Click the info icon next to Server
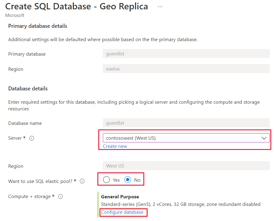 point(32,138)
